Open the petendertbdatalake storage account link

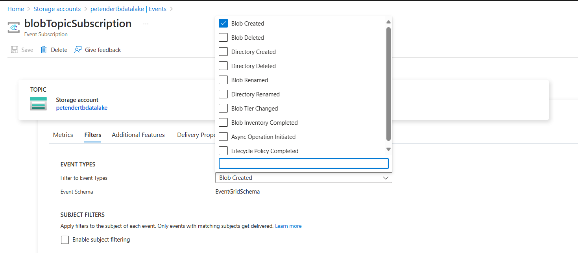pyautogui.click(x=82, y=107)
